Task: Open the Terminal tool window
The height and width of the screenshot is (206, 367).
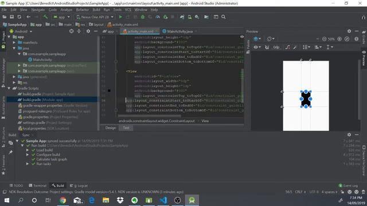Action: coord(37,185)
